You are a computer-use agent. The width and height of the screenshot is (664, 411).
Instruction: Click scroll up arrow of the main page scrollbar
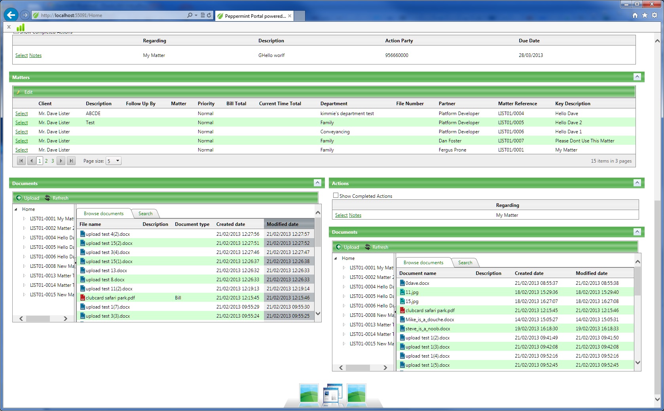(657, 41)
